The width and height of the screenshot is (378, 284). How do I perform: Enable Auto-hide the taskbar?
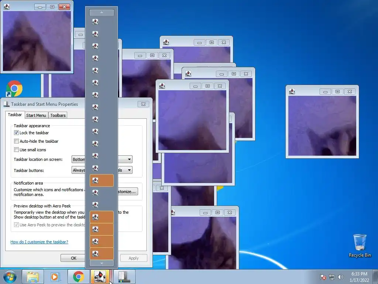(16, 141)
